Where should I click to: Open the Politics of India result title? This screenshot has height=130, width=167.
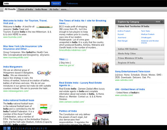click(x=68, y=111)
